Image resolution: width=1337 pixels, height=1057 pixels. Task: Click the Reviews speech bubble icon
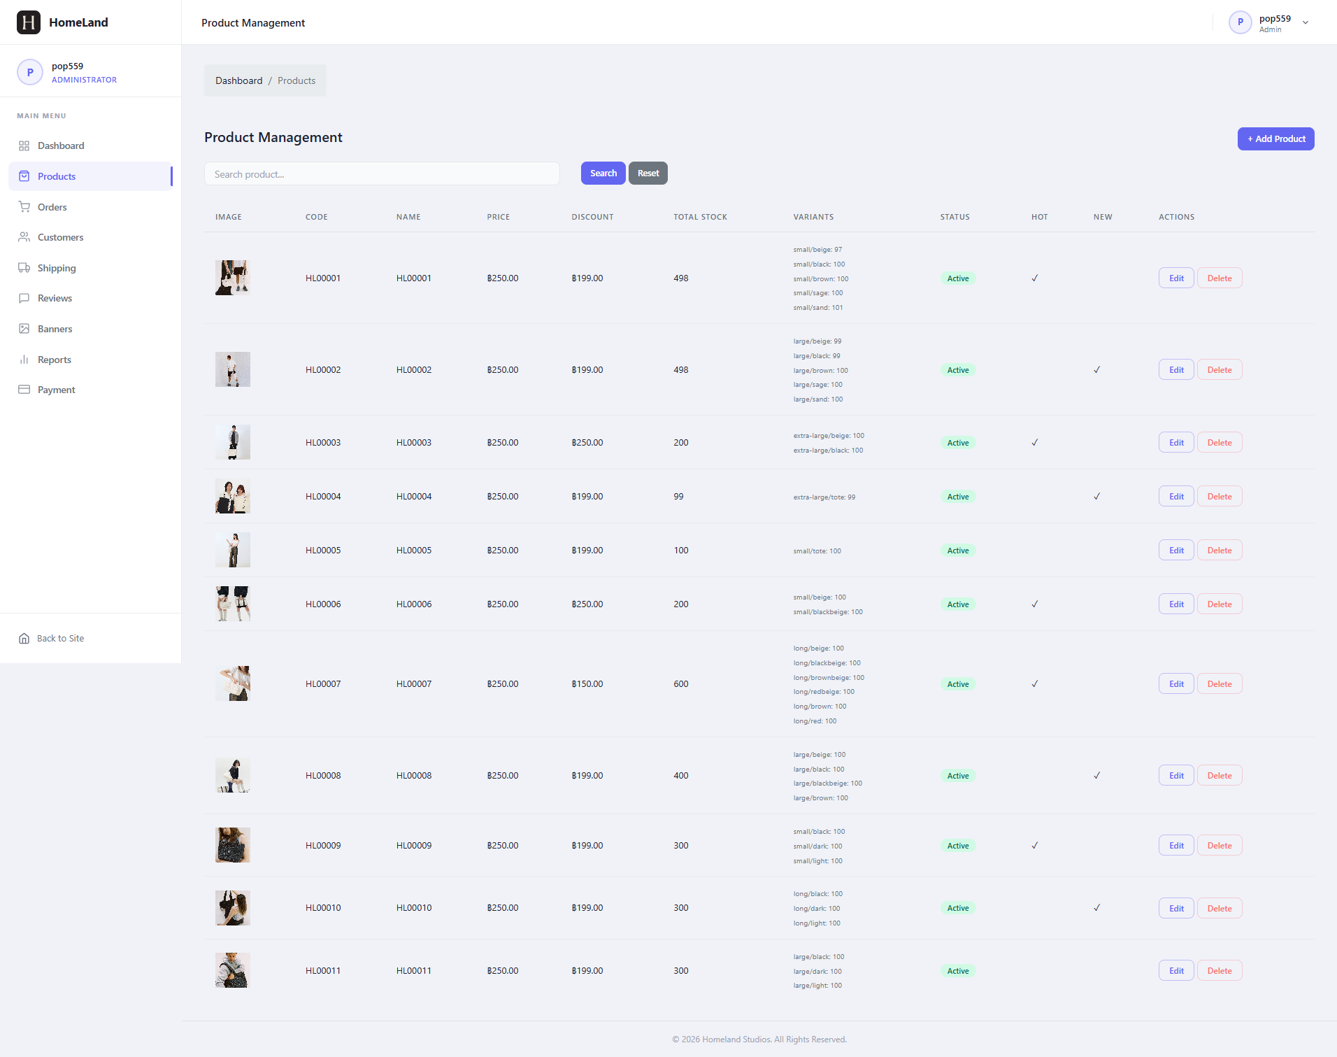pyautogui.click(x=24, y=298)
